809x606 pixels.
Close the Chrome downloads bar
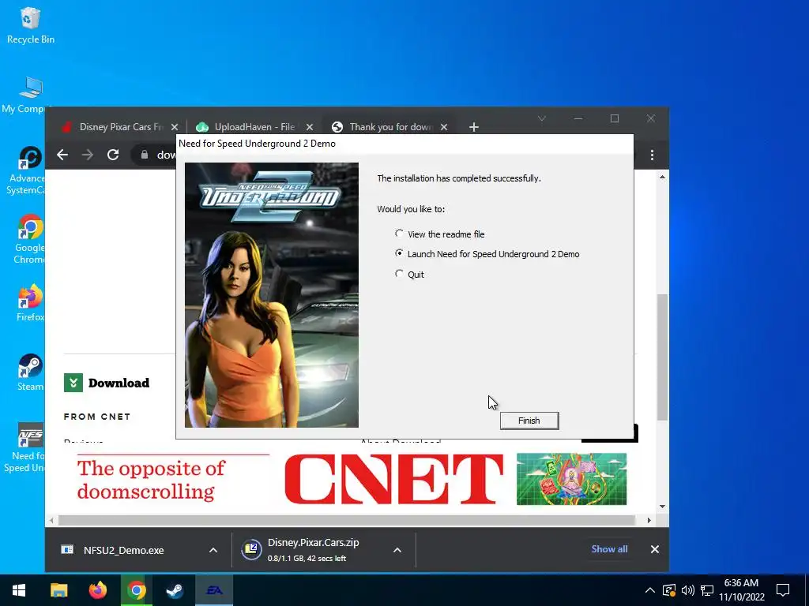click(x=655, y=549)
